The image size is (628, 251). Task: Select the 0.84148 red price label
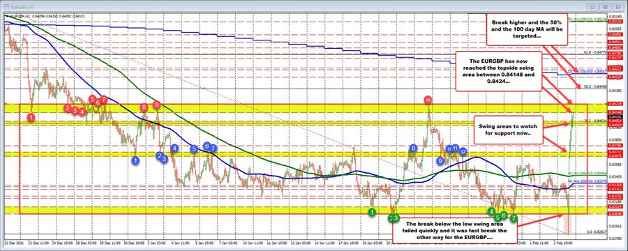tap(615, 112)
